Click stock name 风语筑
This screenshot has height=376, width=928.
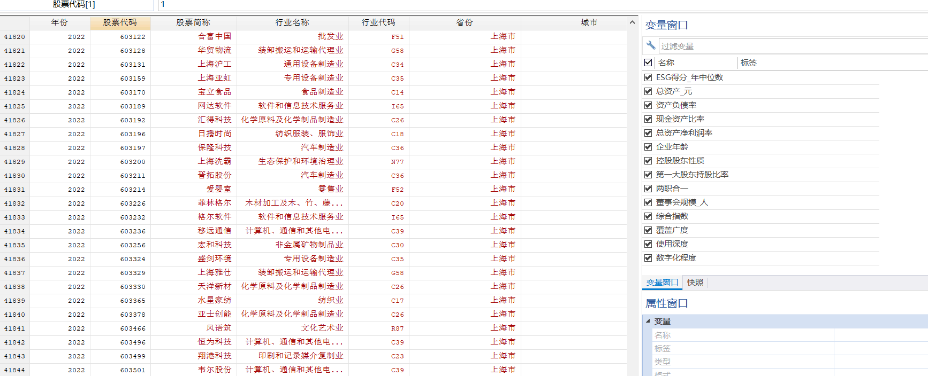(x=219, y=328)
